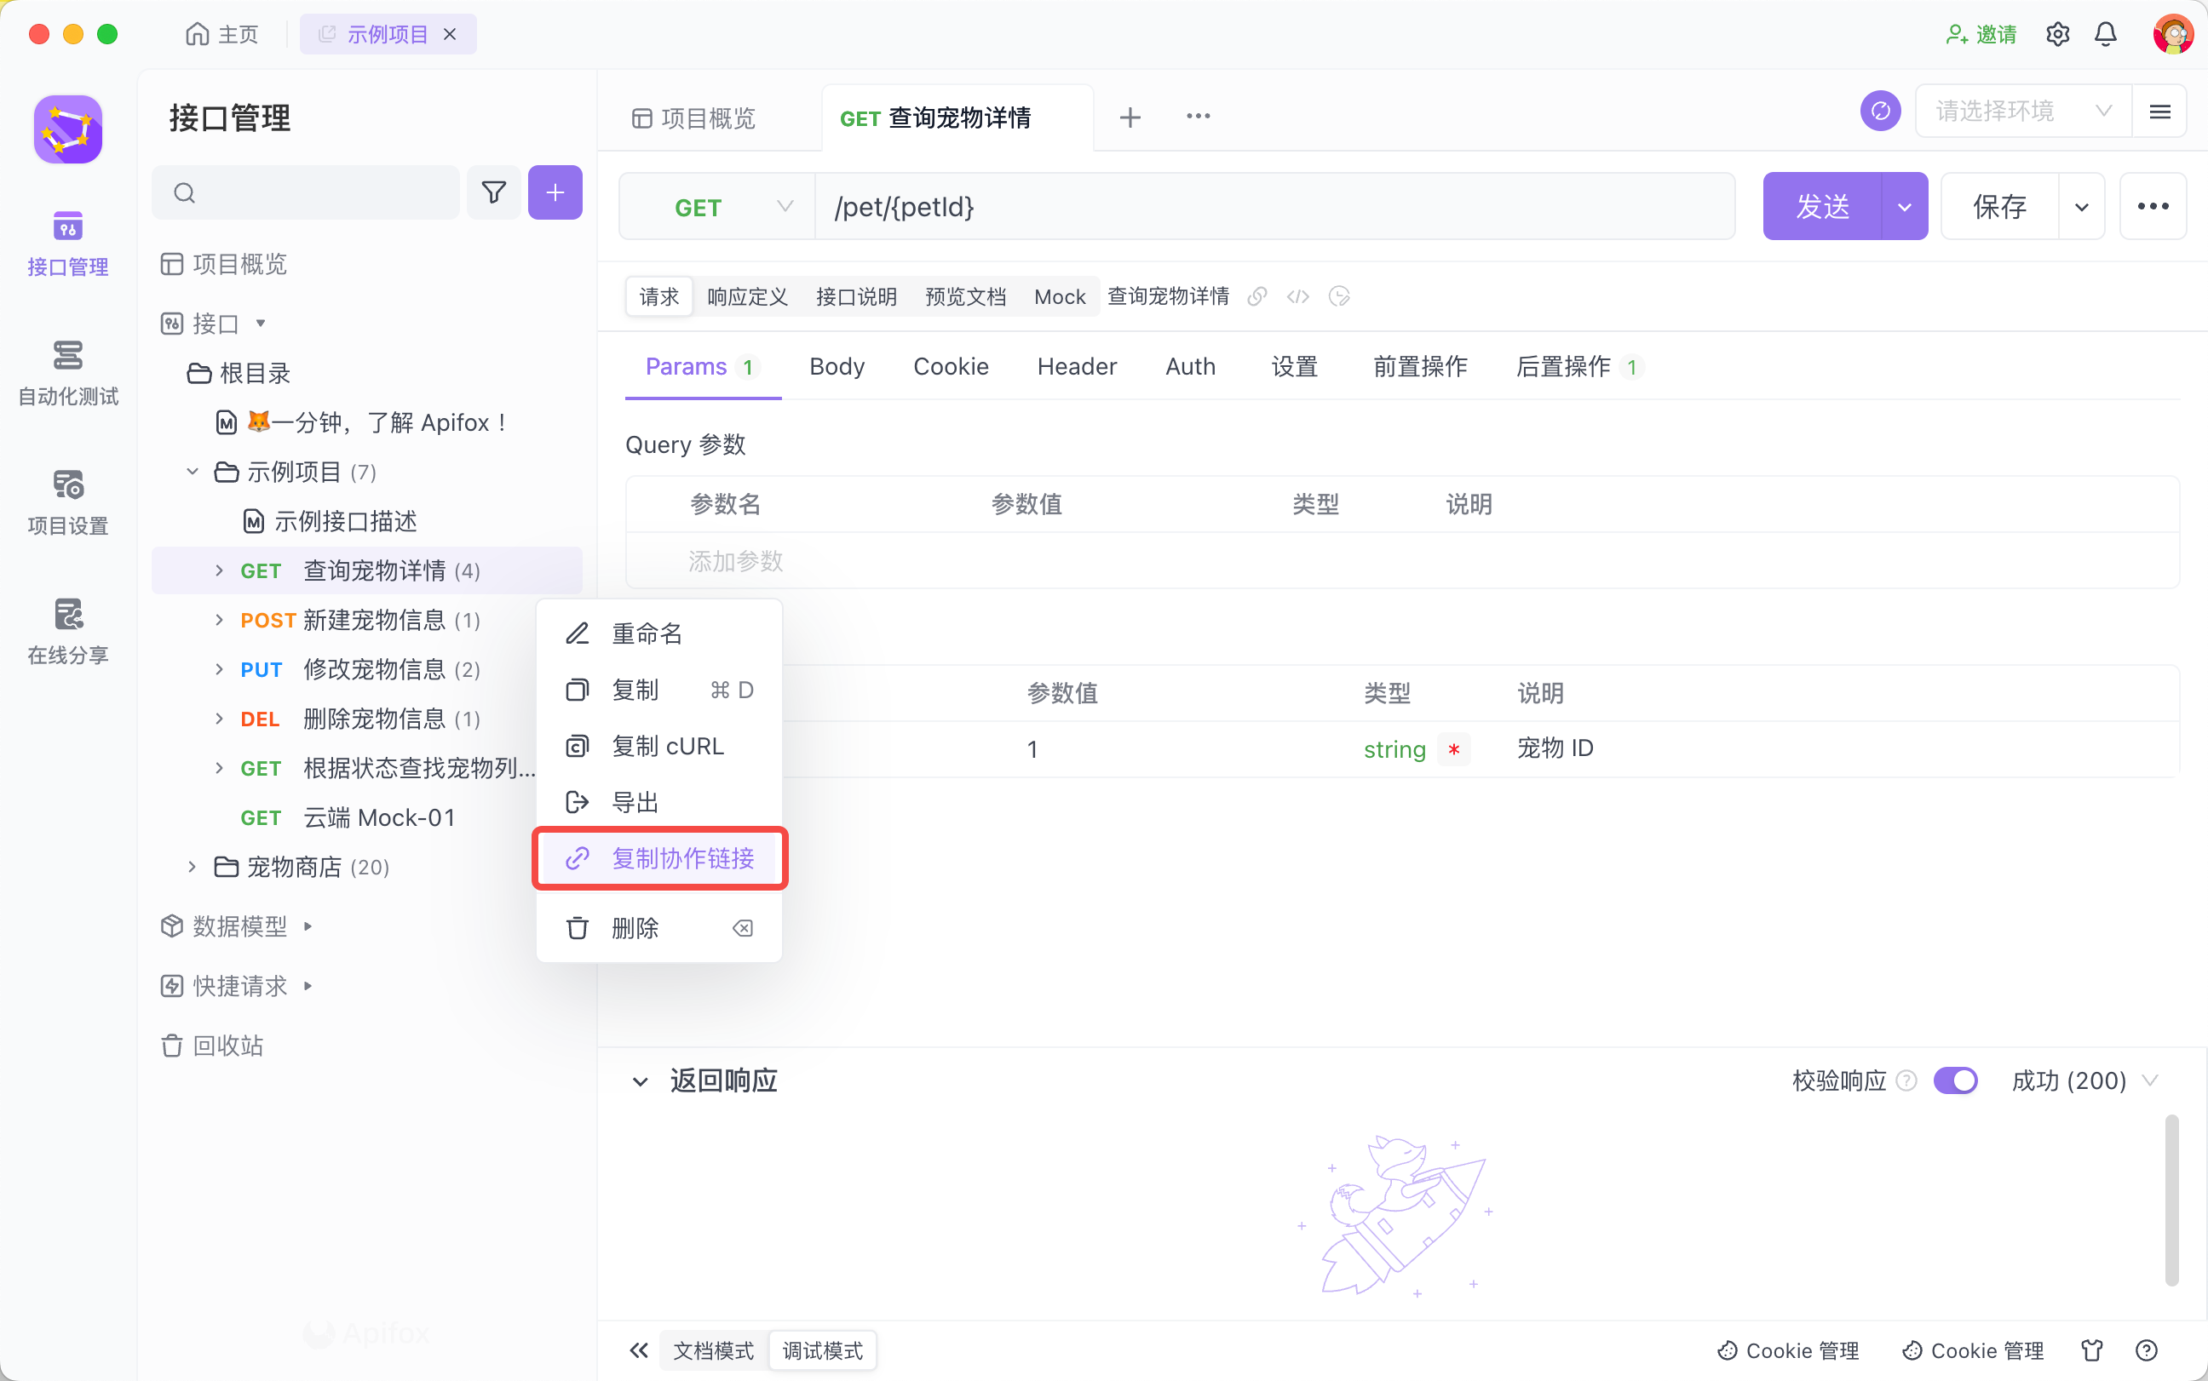Viewport: 2208px width, 1381px height.
Task: Click the purple plus add button
Action: pos(555,192)
